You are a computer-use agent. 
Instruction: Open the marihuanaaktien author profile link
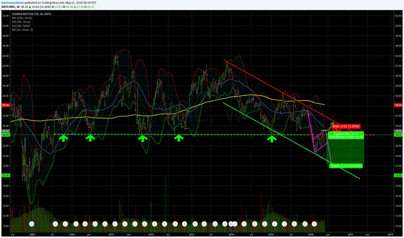pyautogui.click(x=13, y=3)
